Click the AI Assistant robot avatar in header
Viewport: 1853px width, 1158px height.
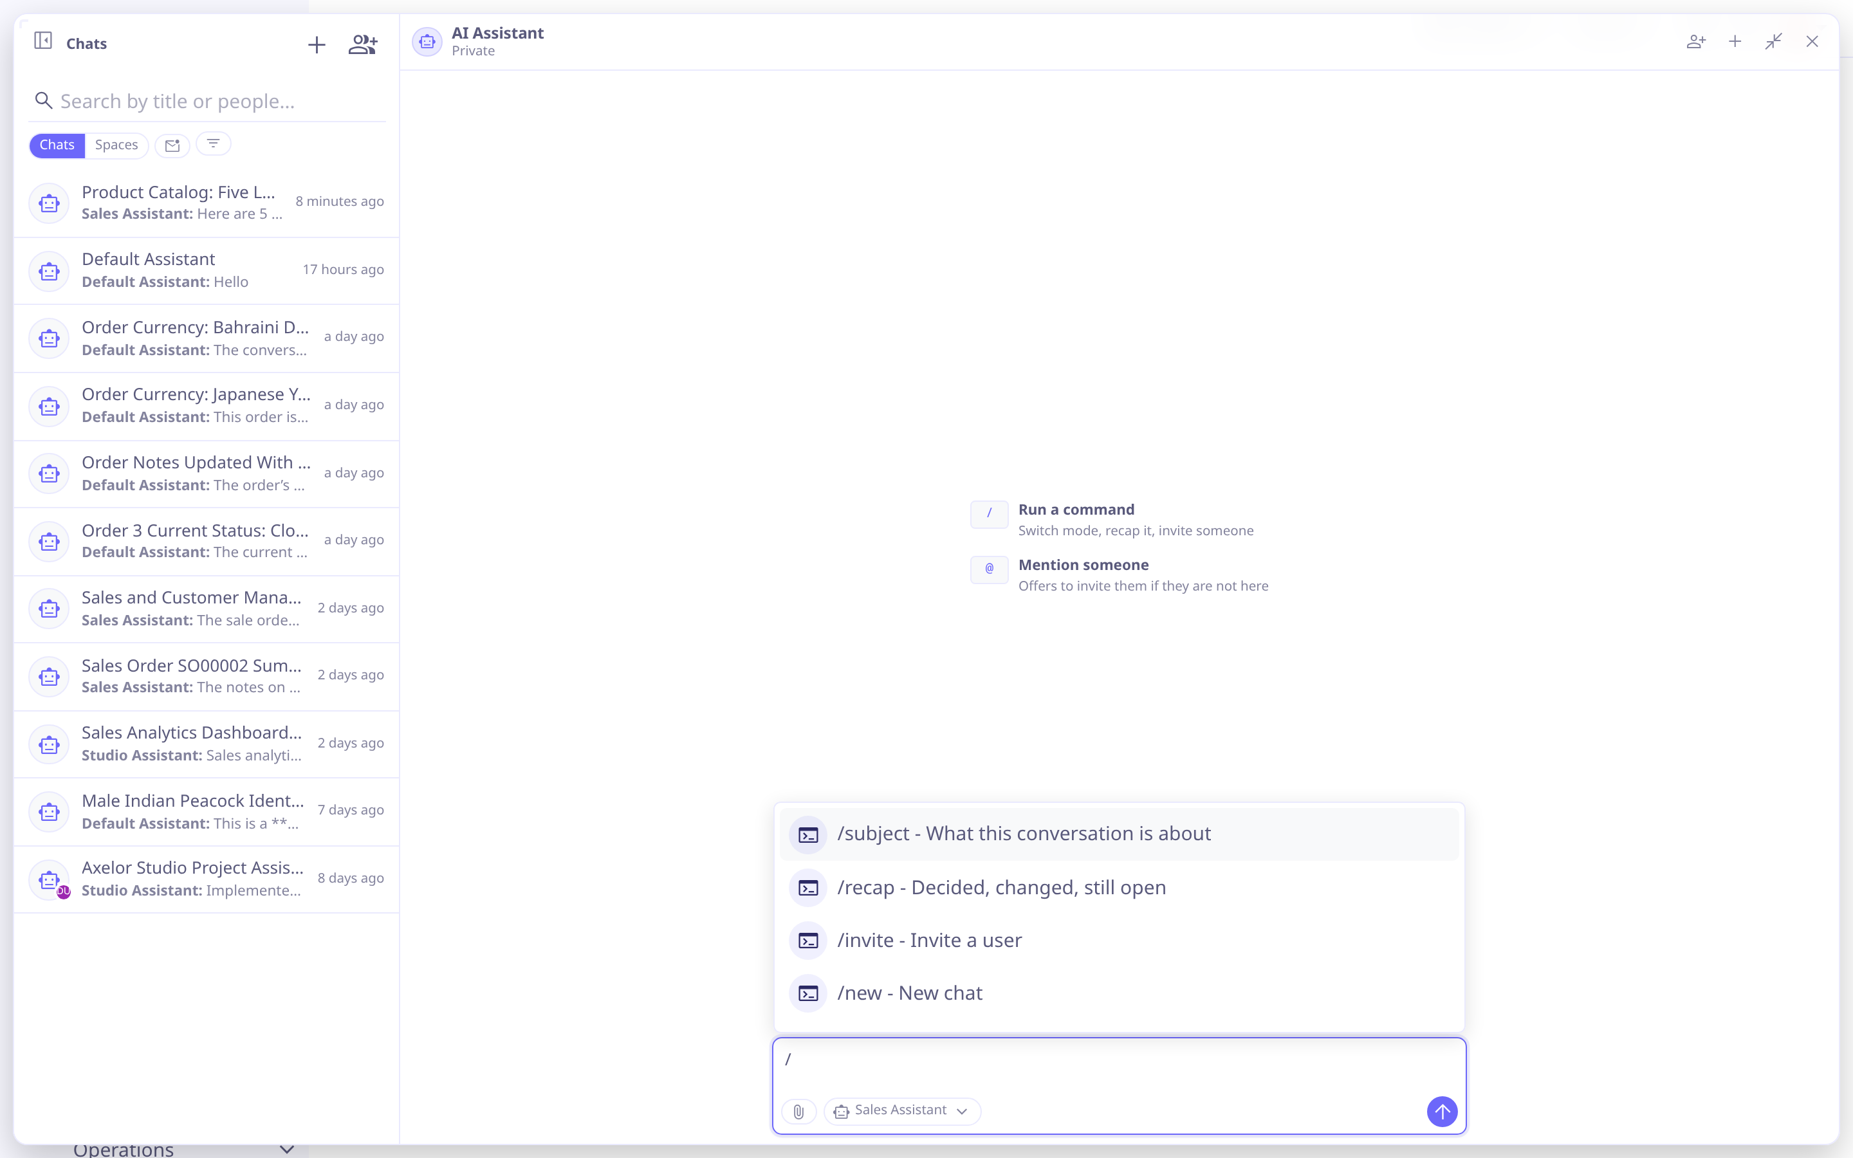[427, 41]
